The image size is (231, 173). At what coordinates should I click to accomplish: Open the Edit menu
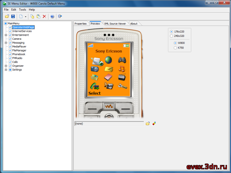pos(13,9)
